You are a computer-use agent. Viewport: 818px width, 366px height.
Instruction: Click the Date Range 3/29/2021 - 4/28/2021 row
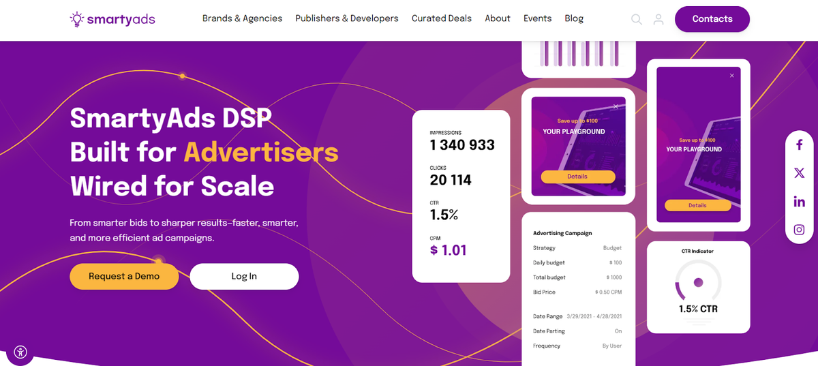tap(577, 316)
